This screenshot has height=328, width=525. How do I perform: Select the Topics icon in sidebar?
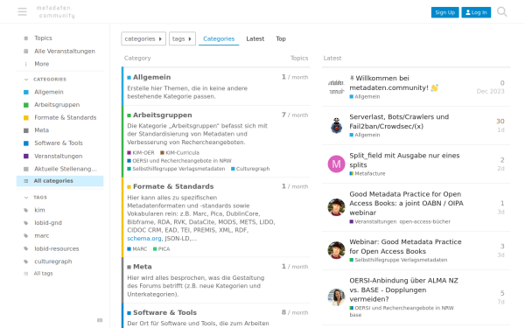click(x=26, y=38)
